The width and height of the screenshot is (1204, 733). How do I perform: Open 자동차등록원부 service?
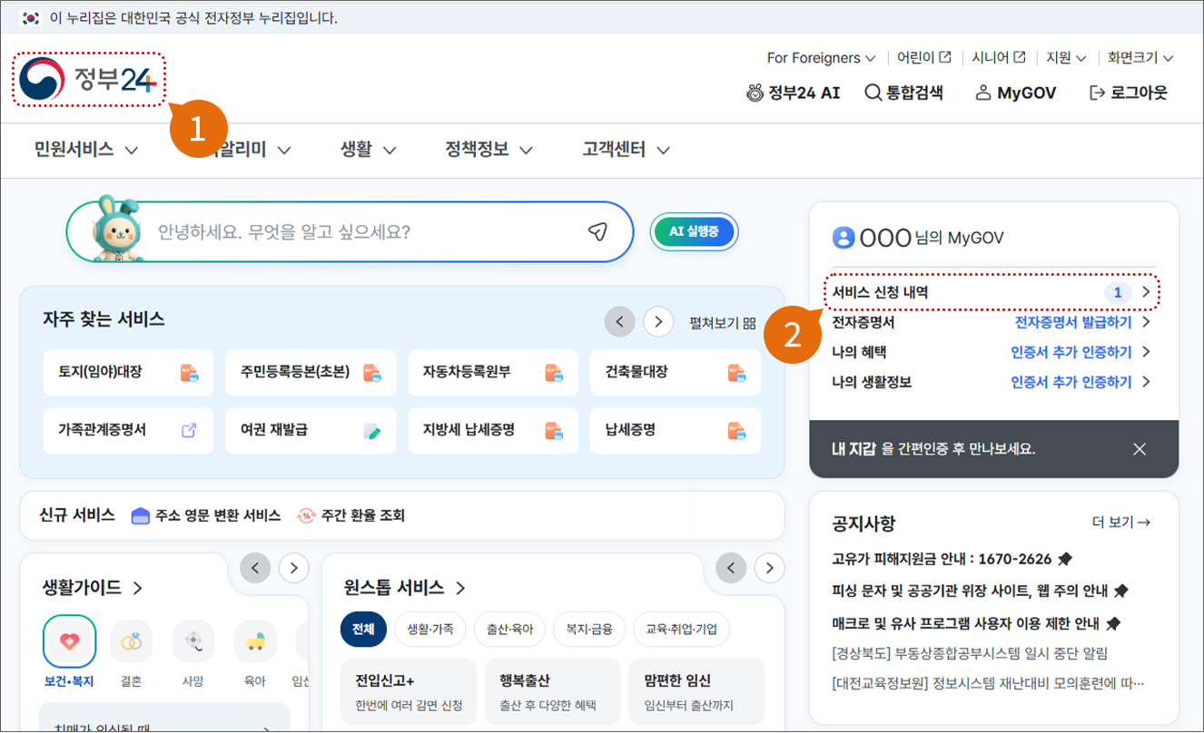[x=493, y=372]
